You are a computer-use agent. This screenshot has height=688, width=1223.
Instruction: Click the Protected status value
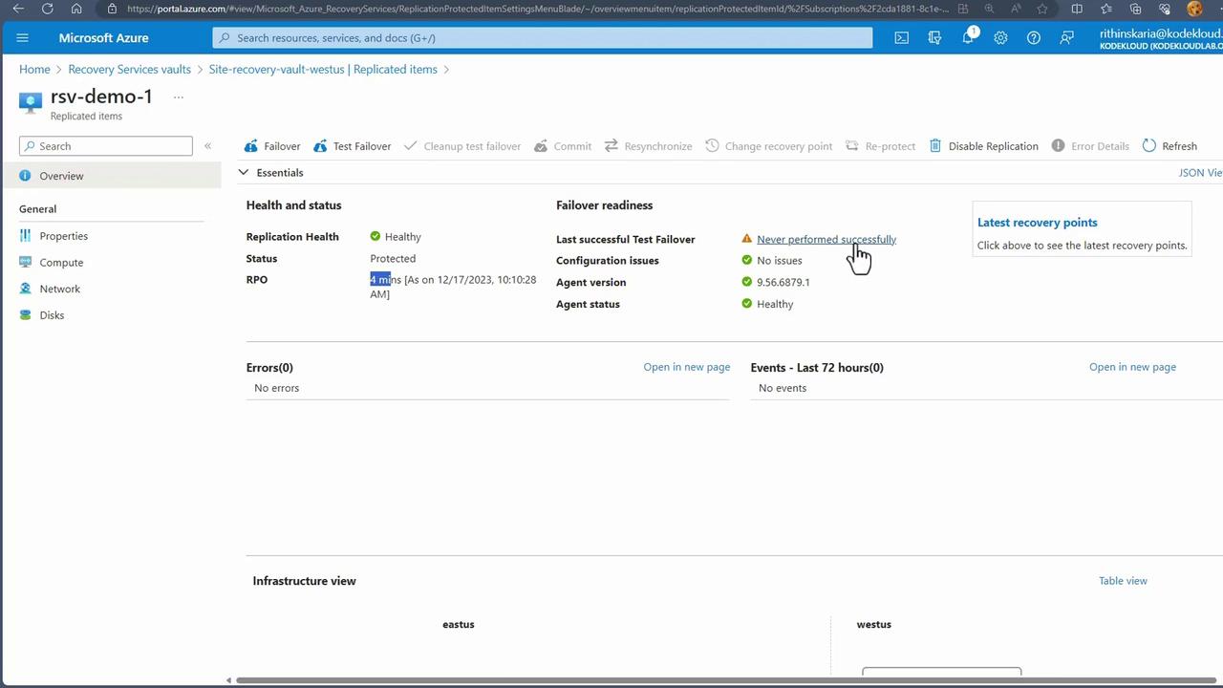click(393, 259)
